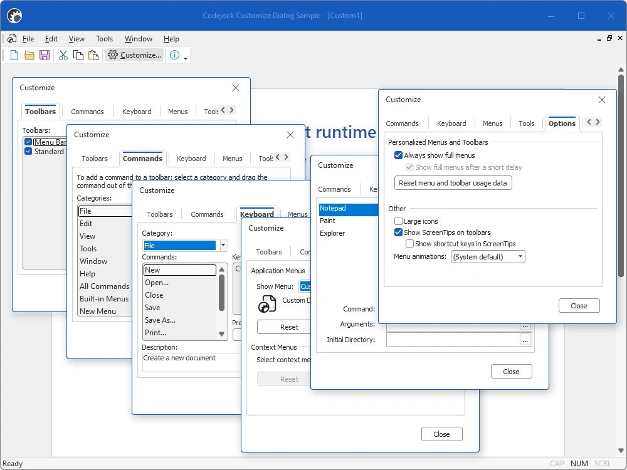Click the About info icon in toolbar
Viewport: 627px width, 470px height.
tap(175, 55)
